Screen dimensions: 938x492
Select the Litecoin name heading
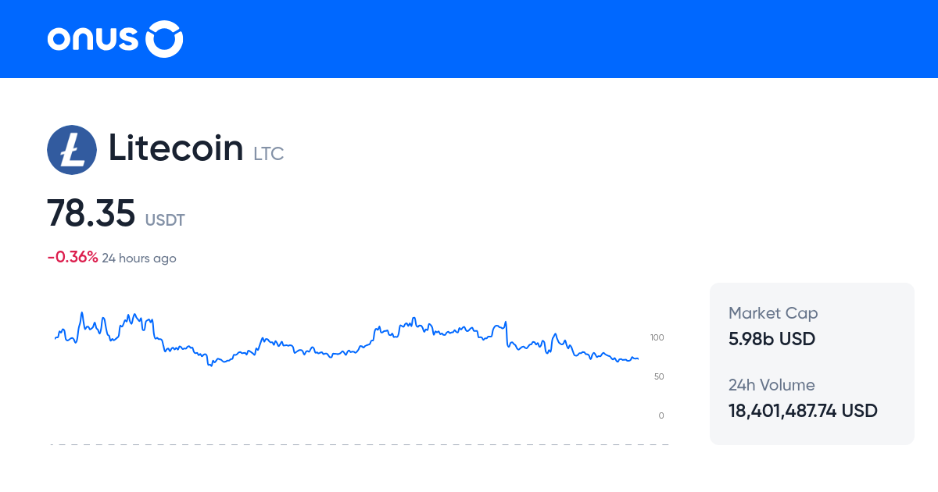pos(176,148)
